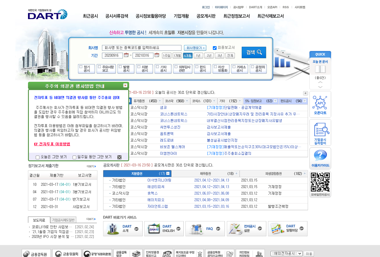The image size is (380, 257).
Task: Open 코너스톤네트웍스 내부결산시점관리종목지정 disclosure
Action: coord(244,121)
